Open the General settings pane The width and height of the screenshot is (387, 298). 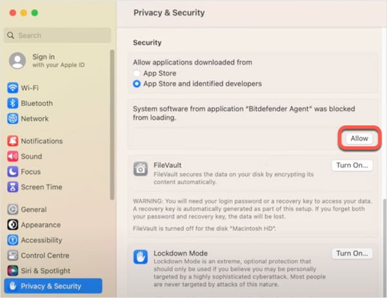click(x=34, y=209)
